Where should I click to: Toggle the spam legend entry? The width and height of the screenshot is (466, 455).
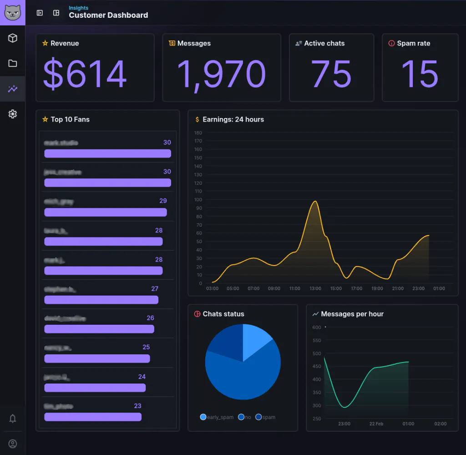(265, 417)
